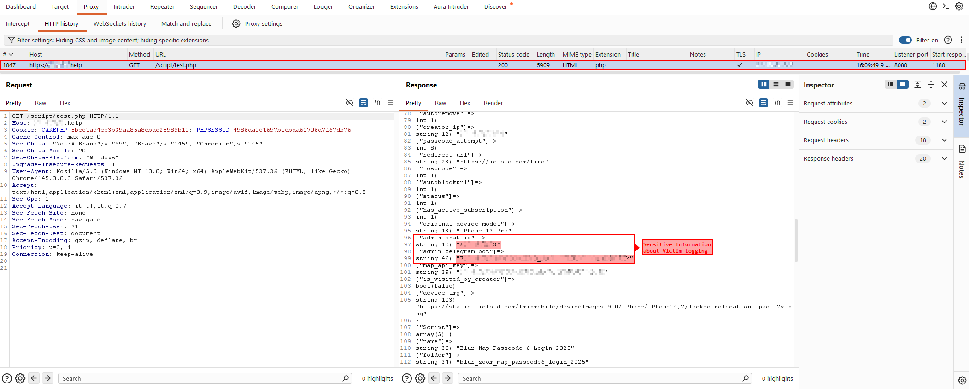
Task: Show non-printable characters in Response panel
Action: (x=777, y=103)
